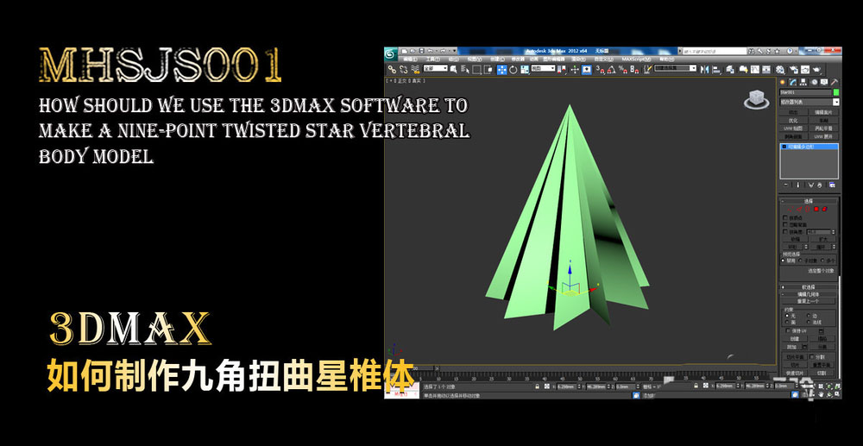Open the Edit menu
Viewport: 863px width, 446px height.
click(x=410, y=59)
